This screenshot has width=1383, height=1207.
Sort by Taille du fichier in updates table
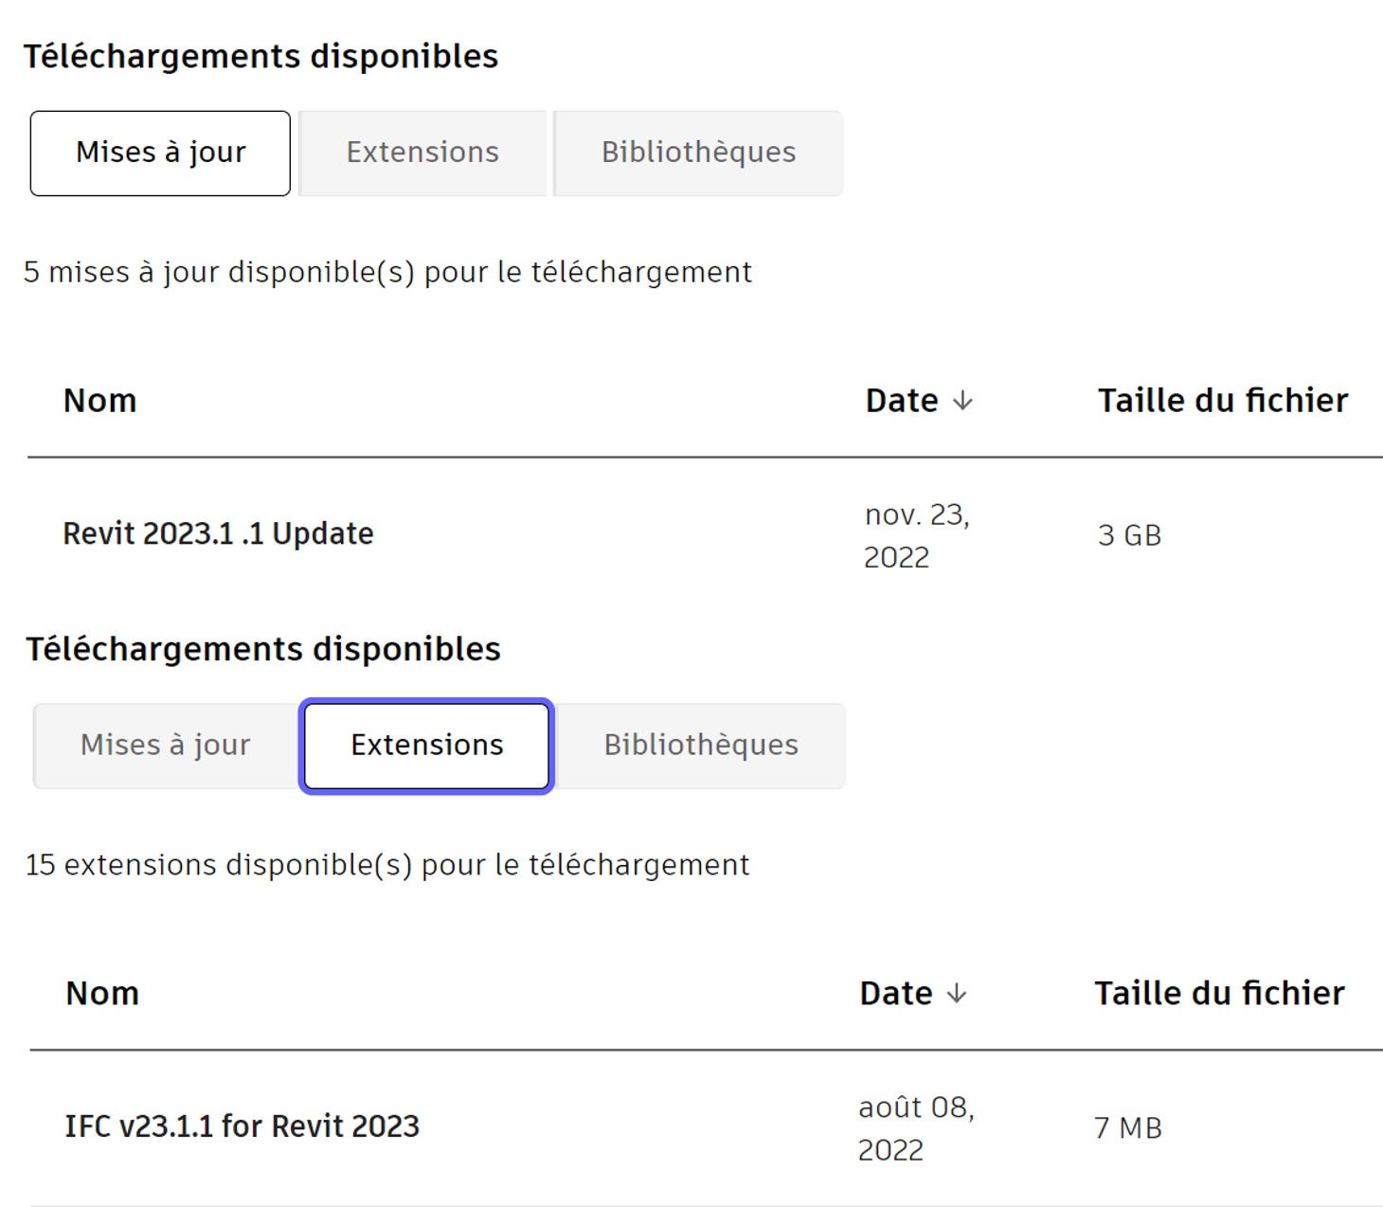coord(1222,401)
